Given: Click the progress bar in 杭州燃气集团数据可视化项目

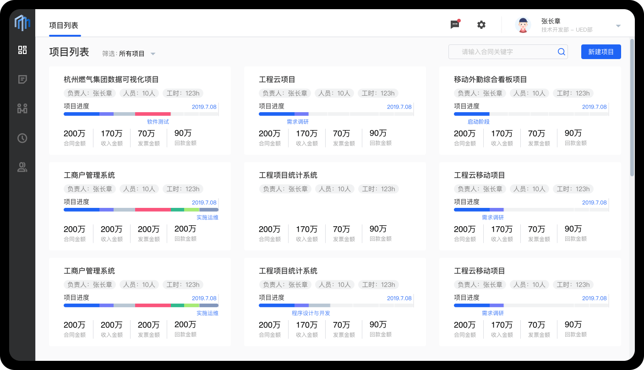Looking at the screenshot, I should [x=141, y=114].
